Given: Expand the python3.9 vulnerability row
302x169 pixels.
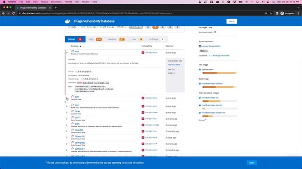Looking at the screenshot, I should (67, 150).
